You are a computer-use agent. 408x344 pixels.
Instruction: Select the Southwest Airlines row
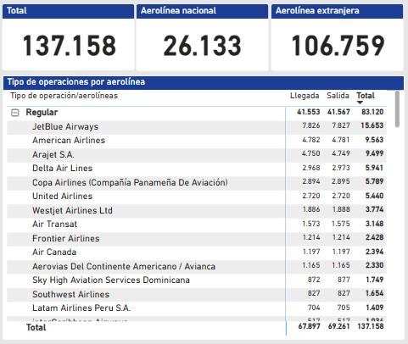(x=197, y=294)
